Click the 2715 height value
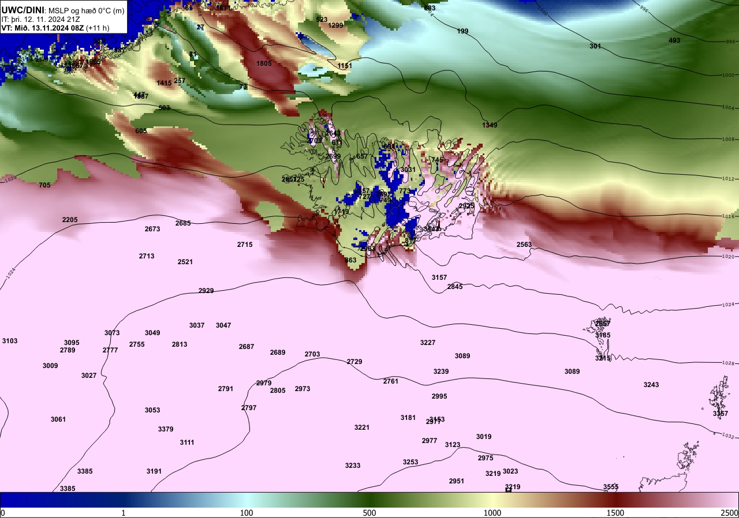 coord(245,245)
